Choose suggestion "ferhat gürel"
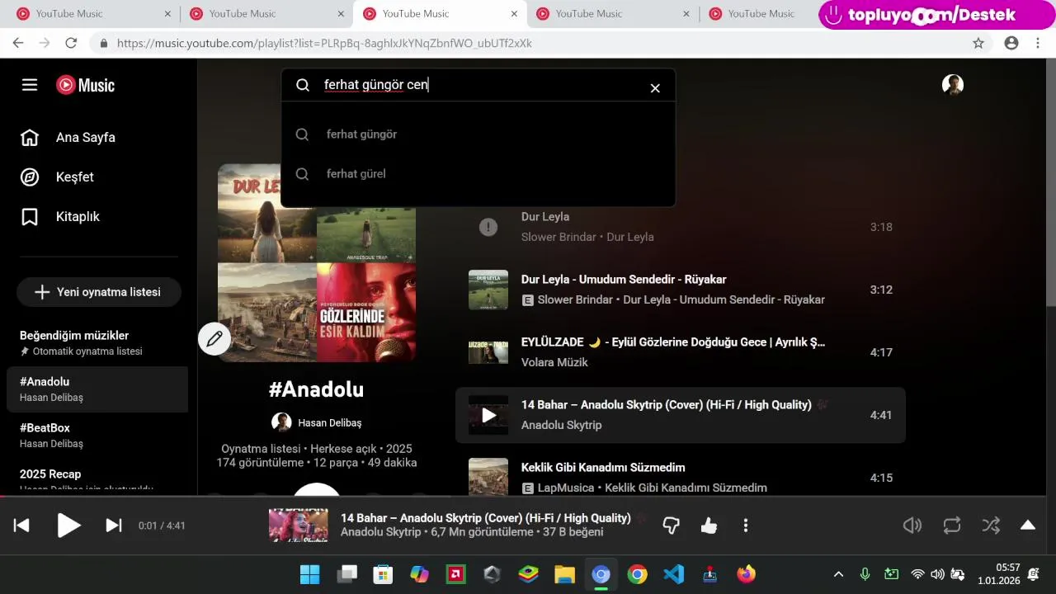Screen dimensions: 1056x594 [x=478, y=174]
